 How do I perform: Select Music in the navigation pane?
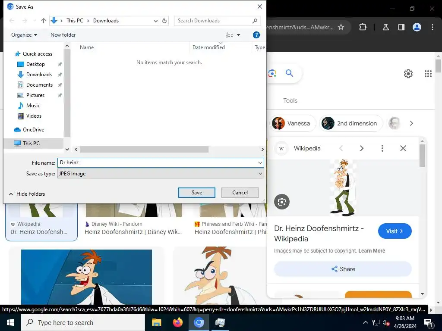[33, 106]
